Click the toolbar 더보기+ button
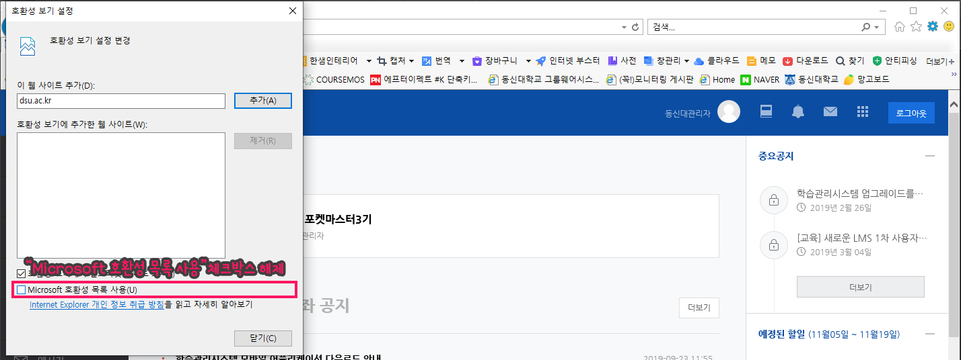 pos(940,61)
